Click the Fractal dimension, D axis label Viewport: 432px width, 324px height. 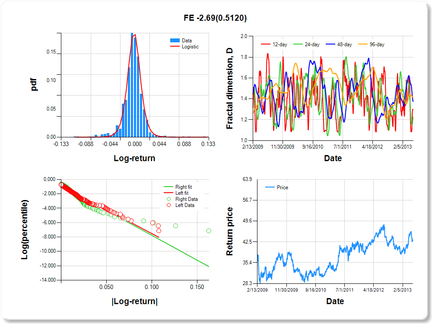coord(229,89)
